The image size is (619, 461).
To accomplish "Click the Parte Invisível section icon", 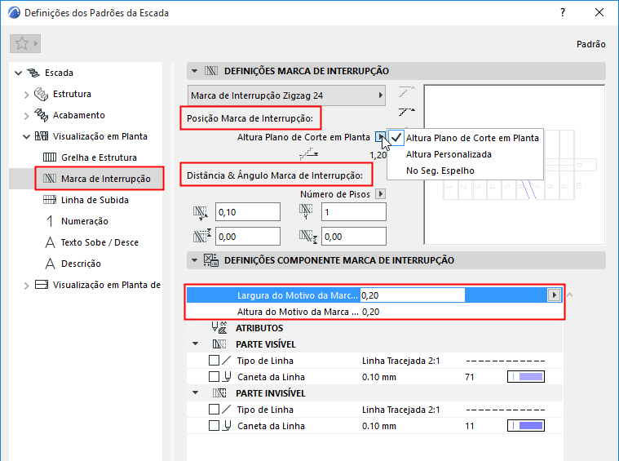I will click(x=219, y=393).
